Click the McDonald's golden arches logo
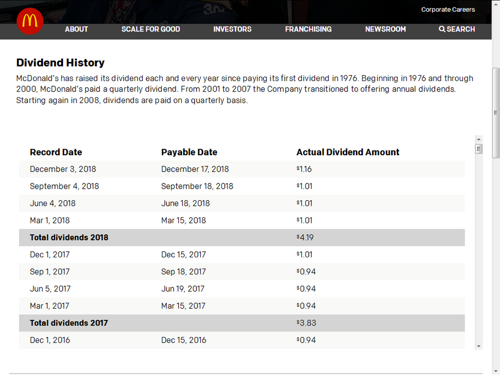500x375 pixels. [x=30, y=22]
